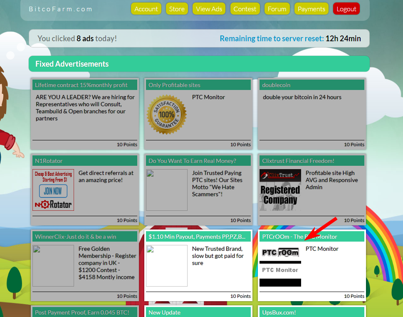Open the Post Payment Proof ad header
The height and width of the screenshot is (317, 403).
pyautogui.click(x=82, y=312)
